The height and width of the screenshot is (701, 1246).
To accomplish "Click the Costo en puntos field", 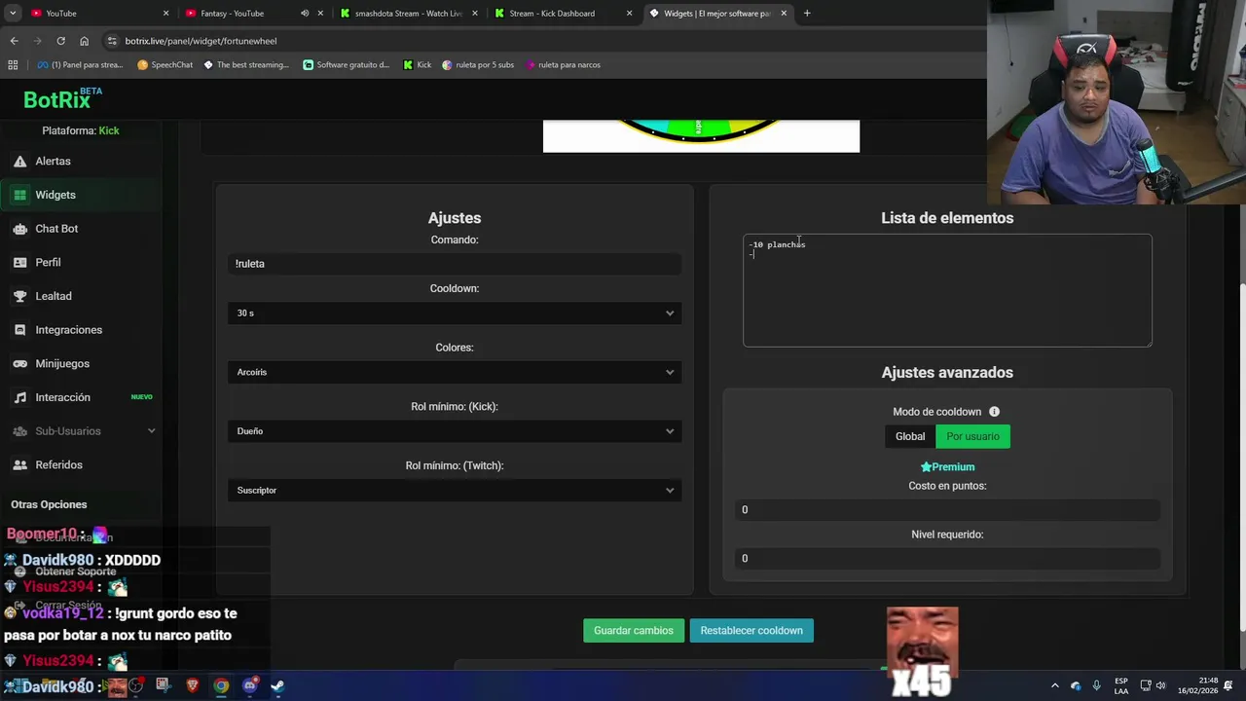I will [947, 510].
